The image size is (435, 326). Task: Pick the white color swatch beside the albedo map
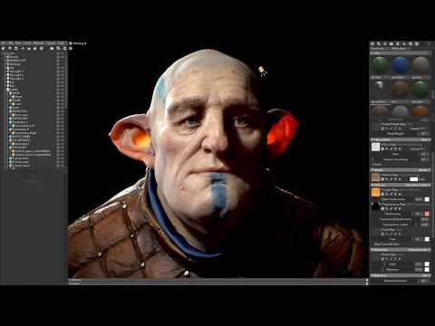tap(414, 179)
